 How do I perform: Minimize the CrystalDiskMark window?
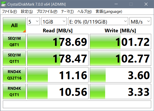[x=116, y=4]
